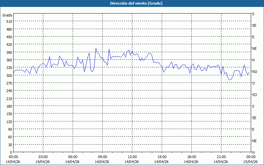
Task: Click the 30 degree y-axis label
Action: coord(10,145)
